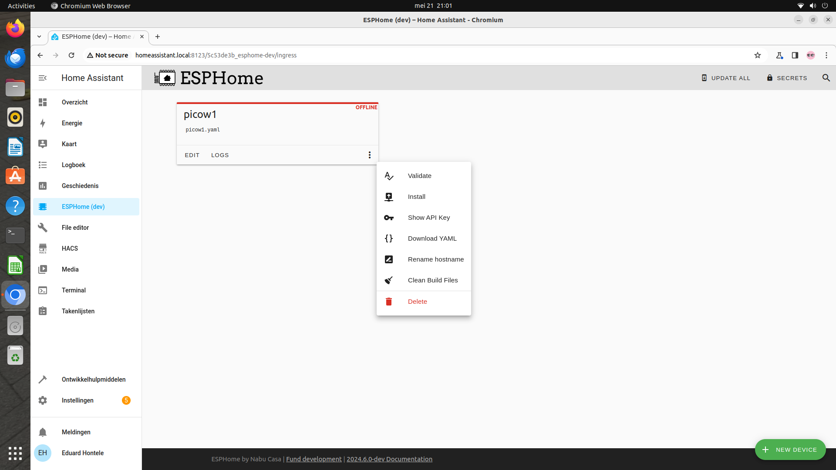The height and width of the screenshot is (470, 836).
Task: Open Overzicht dashboard icon in sidebar
Action: [43, 102]
